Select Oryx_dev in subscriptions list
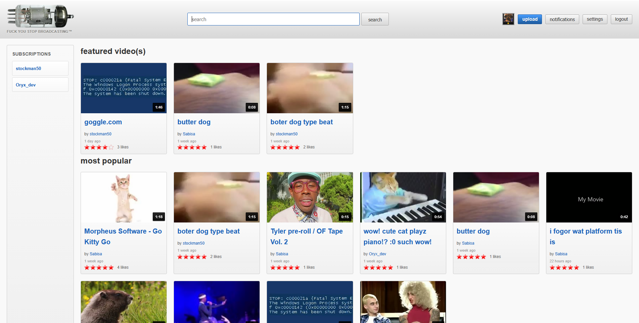The image size is (639, 323). tap(26, 85)
